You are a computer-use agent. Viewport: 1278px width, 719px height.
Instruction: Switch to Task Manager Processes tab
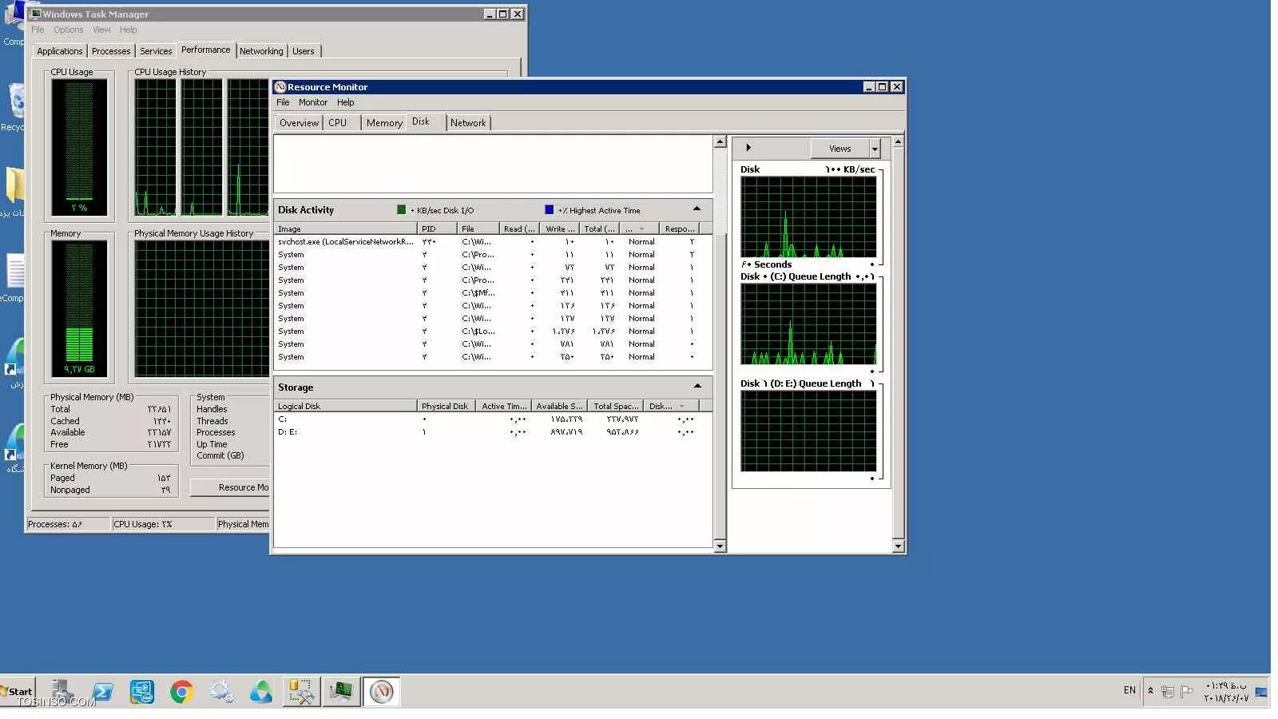(x=111, y=51)
